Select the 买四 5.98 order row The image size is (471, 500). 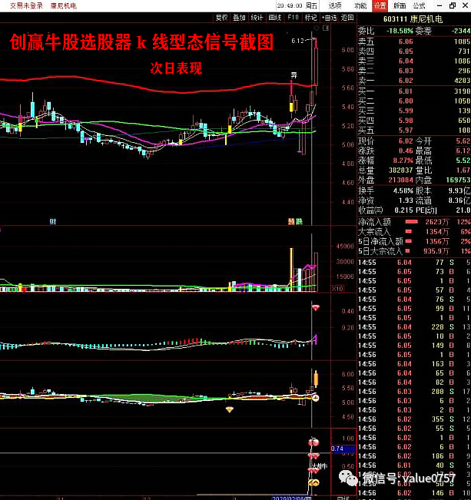point(414,121)
